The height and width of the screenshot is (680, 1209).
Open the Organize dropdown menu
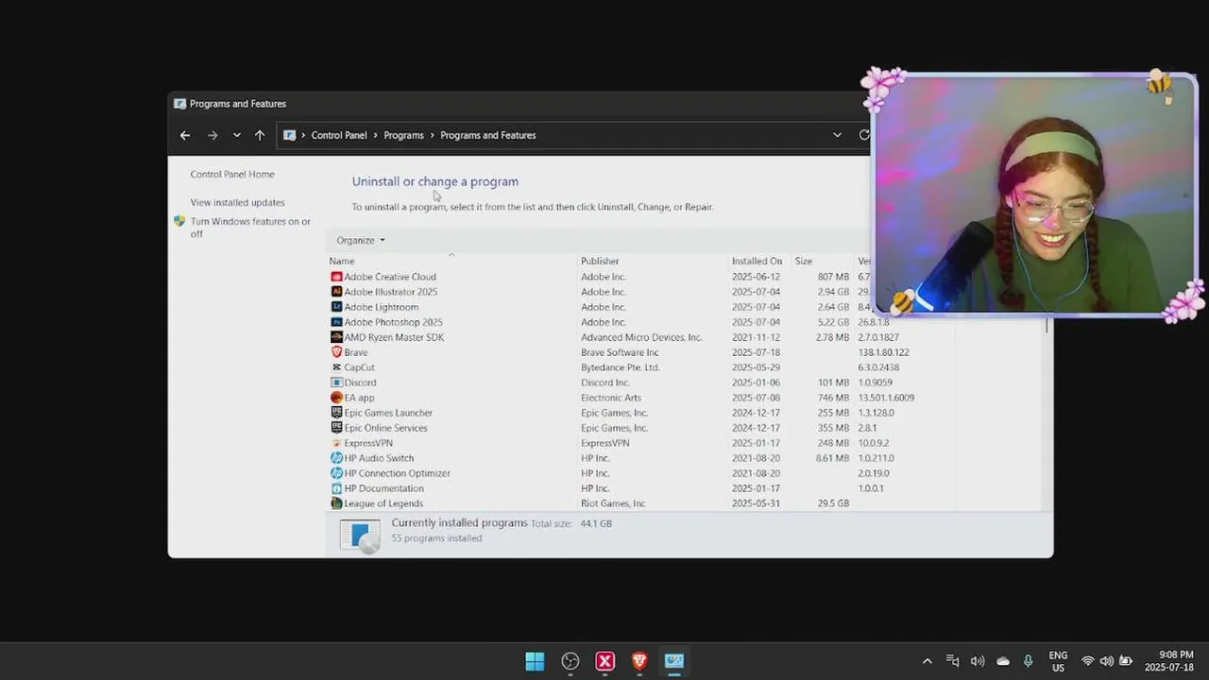coord(361,240)
